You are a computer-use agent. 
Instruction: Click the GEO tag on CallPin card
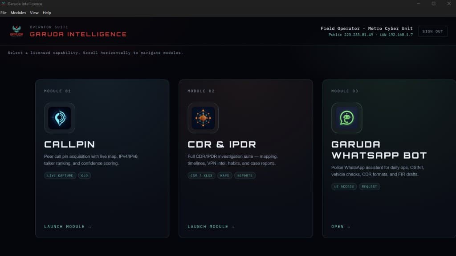[x=84, y=176]
